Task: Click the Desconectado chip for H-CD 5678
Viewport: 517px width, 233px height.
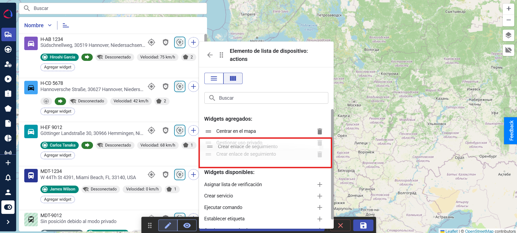Action: click(x=88, y=101)
